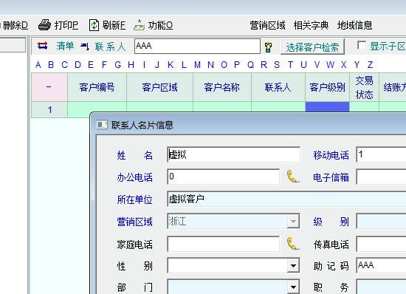406x294 pixels.
Task: Open the 地域信息 menu item
Action: tap(355, 25)
